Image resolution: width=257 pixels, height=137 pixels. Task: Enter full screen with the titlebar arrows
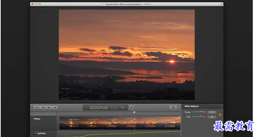[x=221, y=4]
